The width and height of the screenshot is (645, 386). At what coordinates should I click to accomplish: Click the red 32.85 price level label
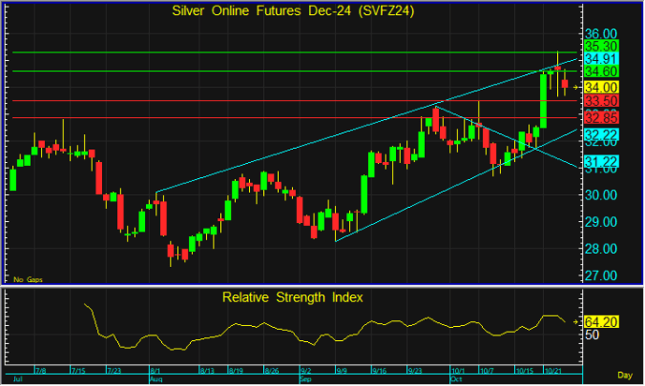click(x=599, y=117)
